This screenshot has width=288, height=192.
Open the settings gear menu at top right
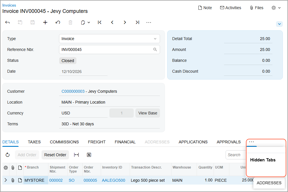(x=276, y=8)
